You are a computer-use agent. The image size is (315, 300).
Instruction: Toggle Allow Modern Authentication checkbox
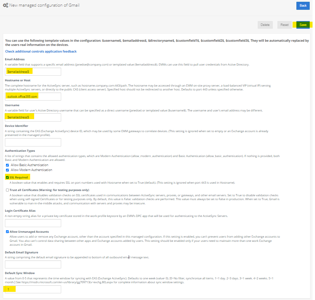7,170
